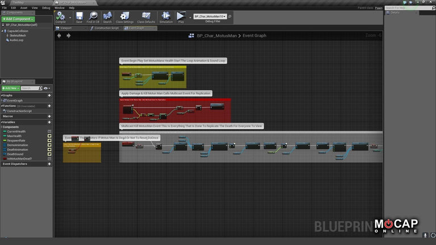
Task: Save the blueprint with Save icon
Action: point(79,17)
